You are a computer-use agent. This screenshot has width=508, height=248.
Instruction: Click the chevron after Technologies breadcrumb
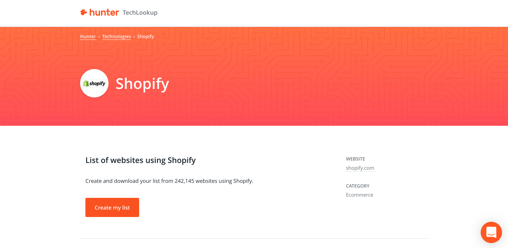[134, 37]
